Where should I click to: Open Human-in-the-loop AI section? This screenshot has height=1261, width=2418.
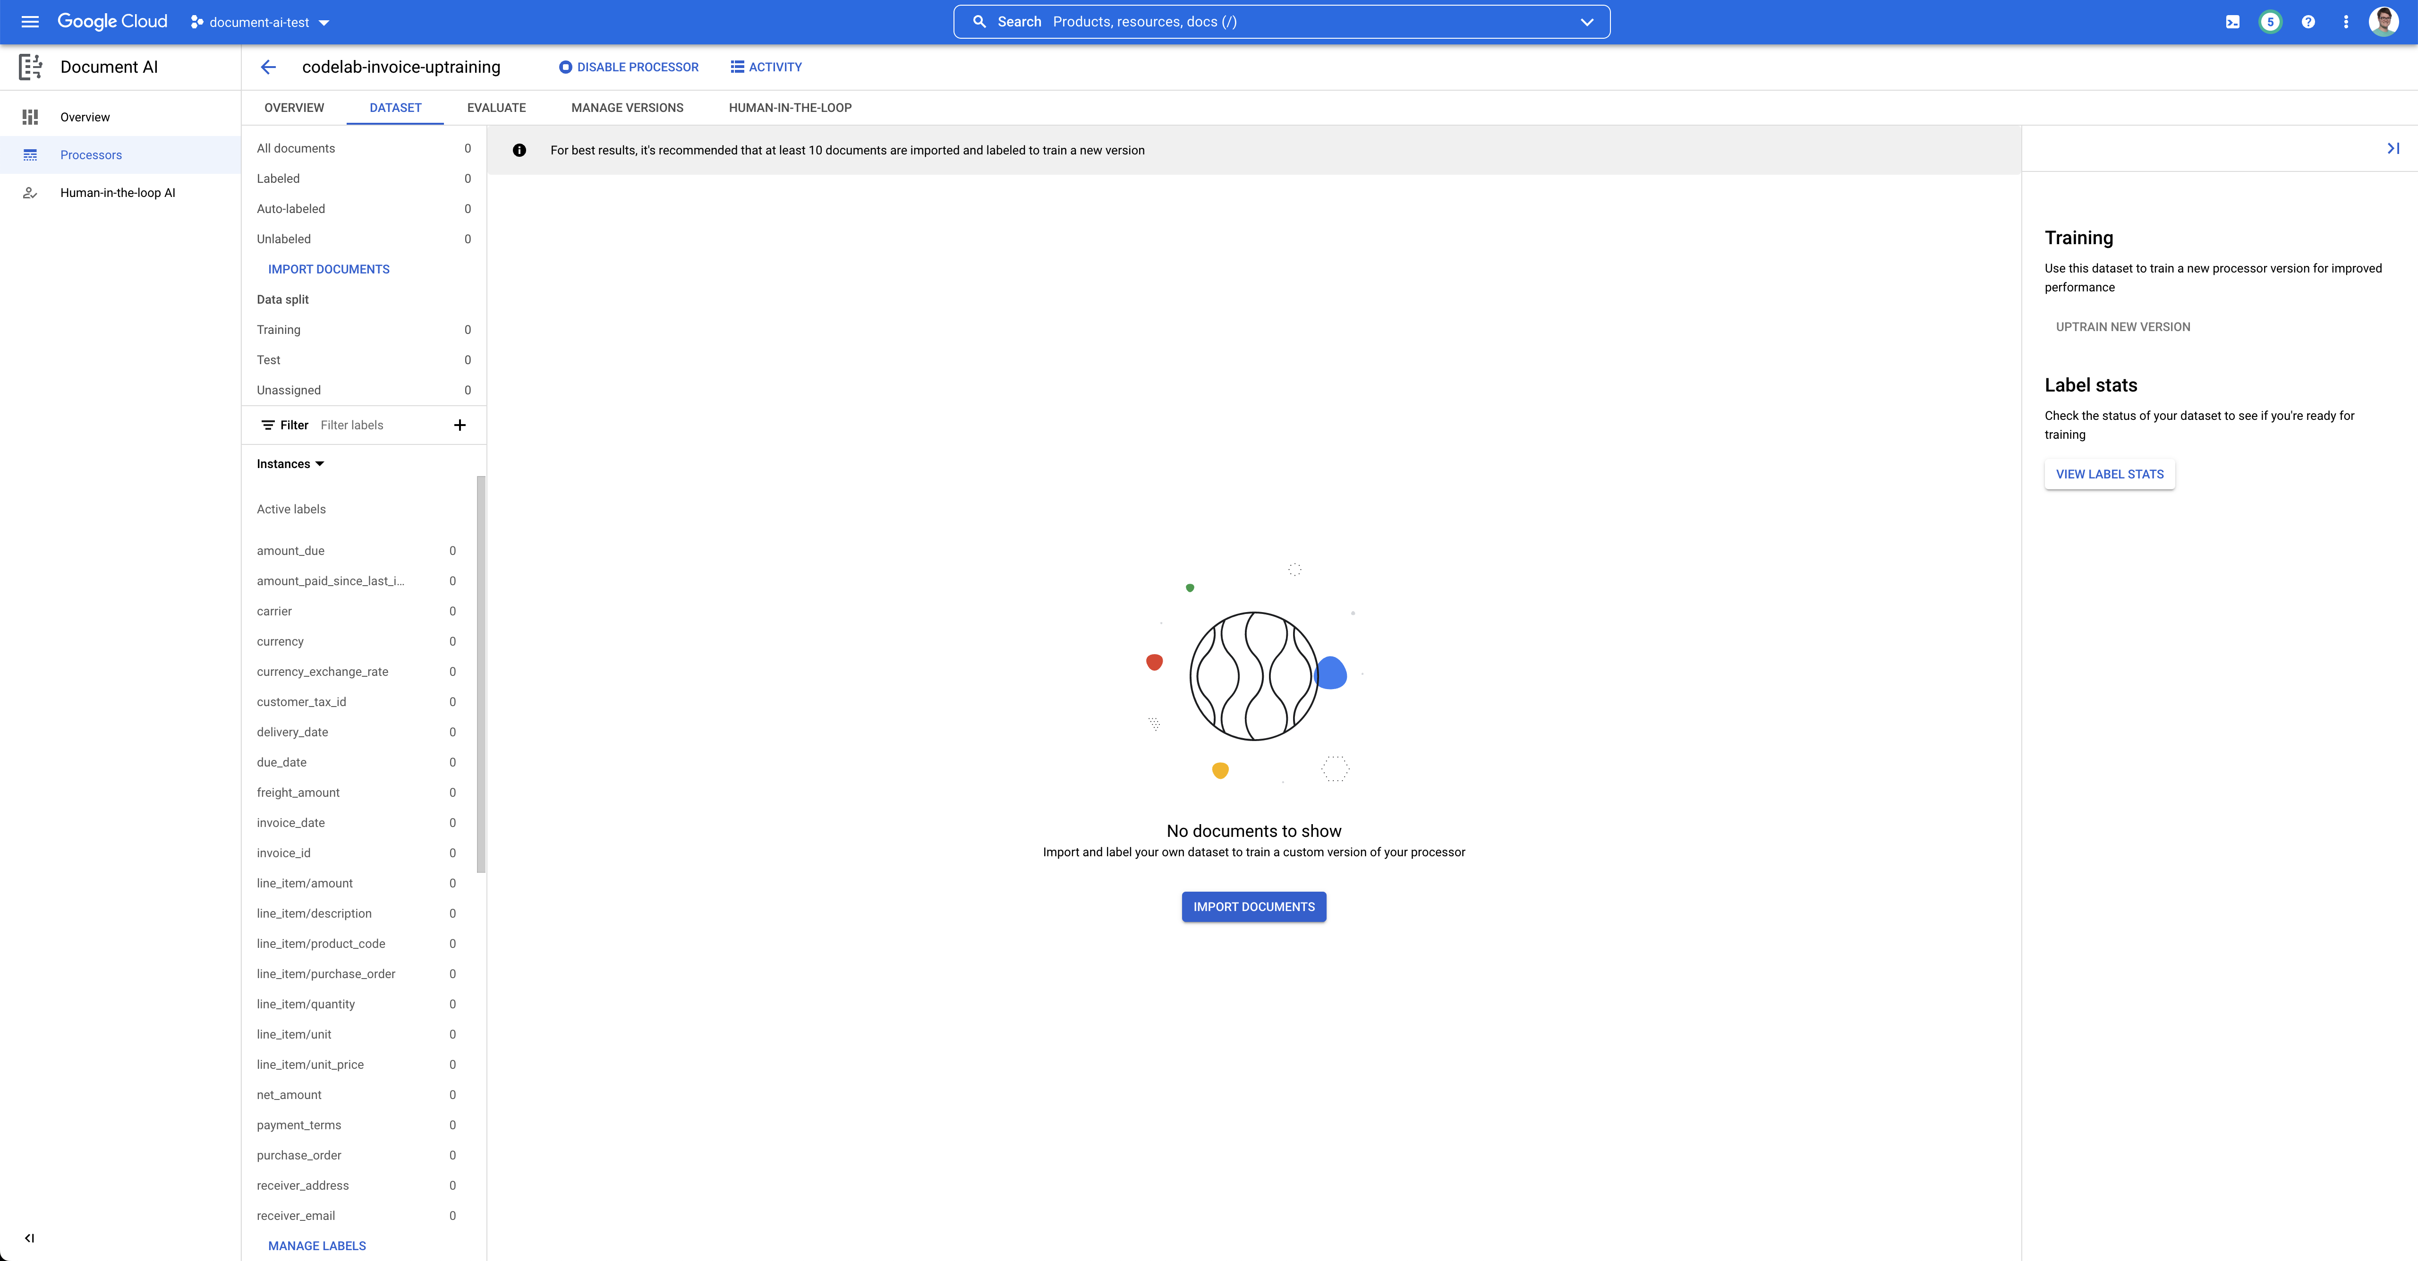coord(116,193)
